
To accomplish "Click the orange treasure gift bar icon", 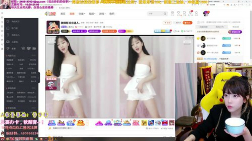I will pos(80,123).
